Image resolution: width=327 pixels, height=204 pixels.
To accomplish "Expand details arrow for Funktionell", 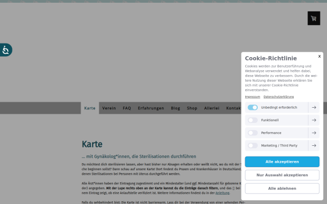I will [x=314, y=120].
